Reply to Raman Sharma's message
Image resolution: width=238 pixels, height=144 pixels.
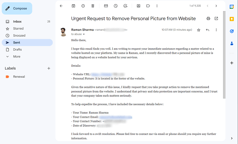(x=208, y=30)
